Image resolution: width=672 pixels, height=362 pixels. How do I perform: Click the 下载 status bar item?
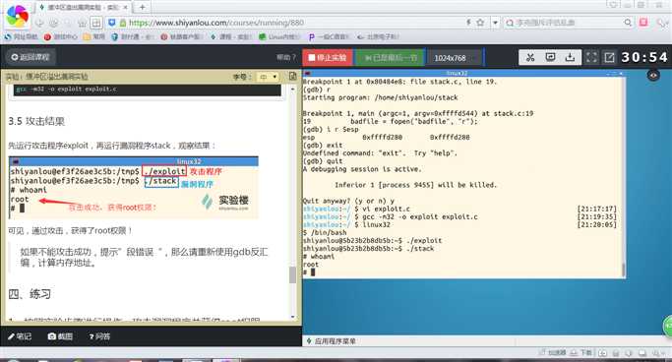(x=581, y=352)
